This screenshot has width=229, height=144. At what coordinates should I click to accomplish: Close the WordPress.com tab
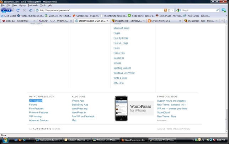[x=107, y=21]
